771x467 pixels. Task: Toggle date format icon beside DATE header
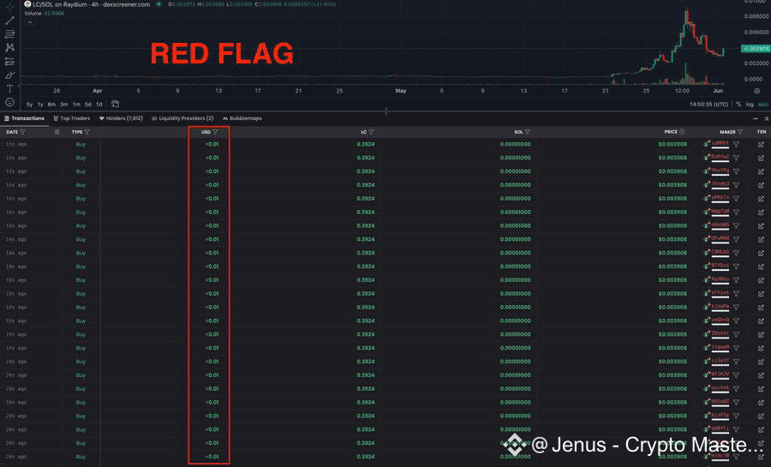click(x=57, y=132)
